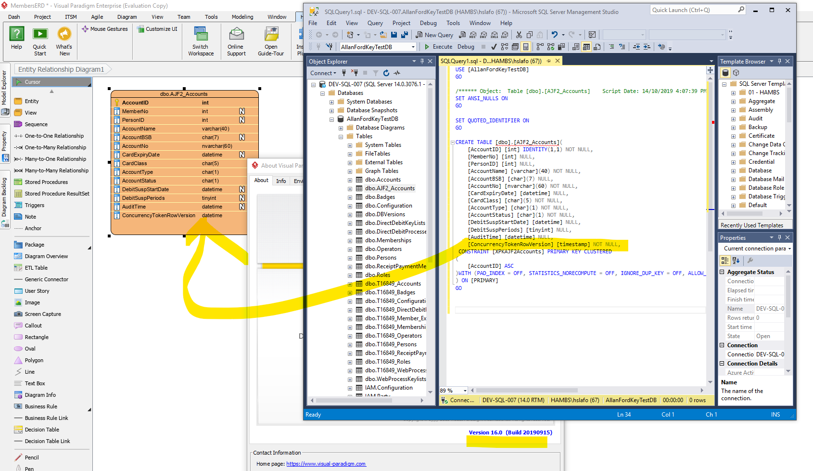This screenshot has height=471, width=813.
Task: Click the pin icon on the SQLQuery1.sql tab
Action: pyautogui.click(x=548, y=61)
